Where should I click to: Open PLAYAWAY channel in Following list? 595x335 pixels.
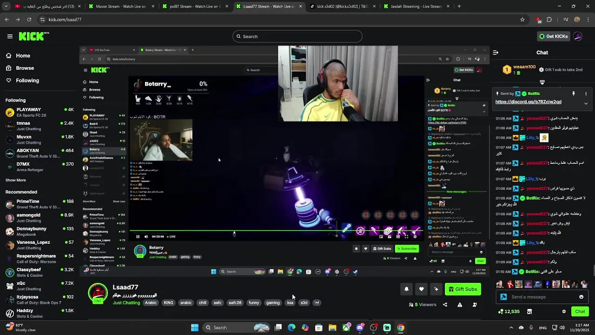point(40,112)
